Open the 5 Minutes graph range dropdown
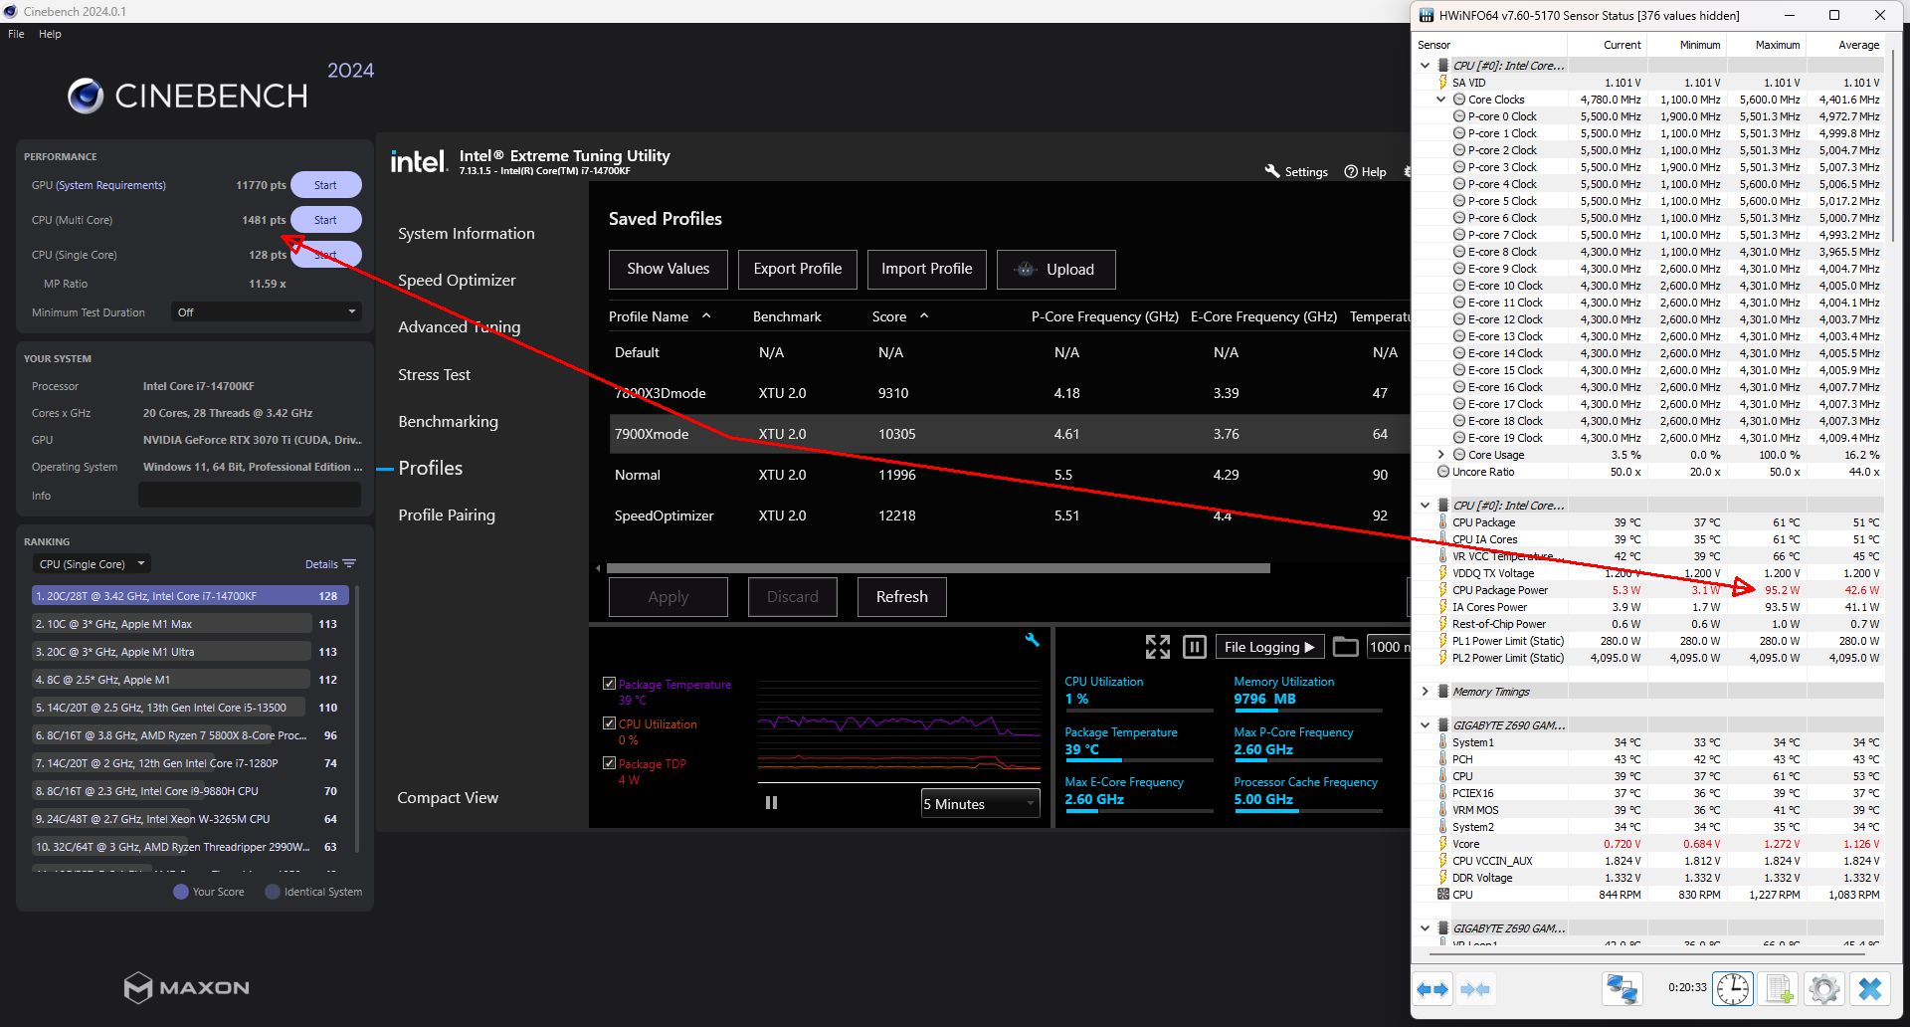The height and width of the screenshot is (1027, 1910). (x=980, y=804)
